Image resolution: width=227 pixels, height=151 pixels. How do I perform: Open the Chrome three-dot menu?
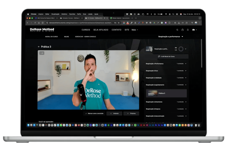coord(200,23)
